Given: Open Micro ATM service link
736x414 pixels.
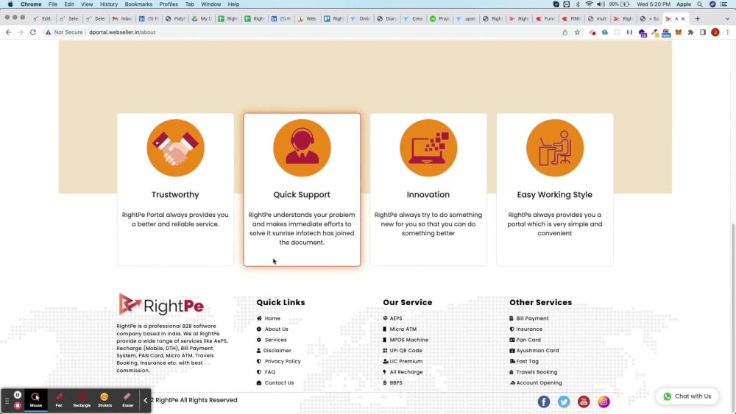Looking at the screenshot, I should click(x=403, y=329).
